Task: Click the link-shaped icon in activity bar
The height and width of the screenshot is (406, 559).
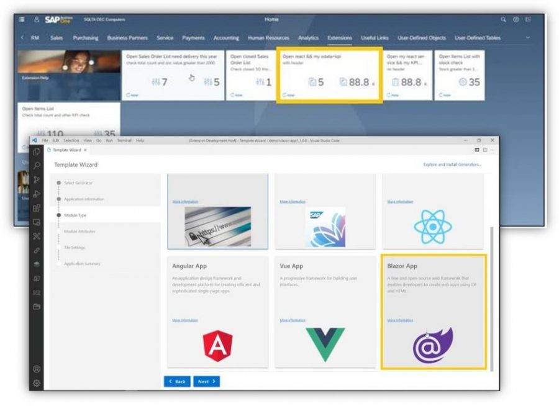Action: 37,250
